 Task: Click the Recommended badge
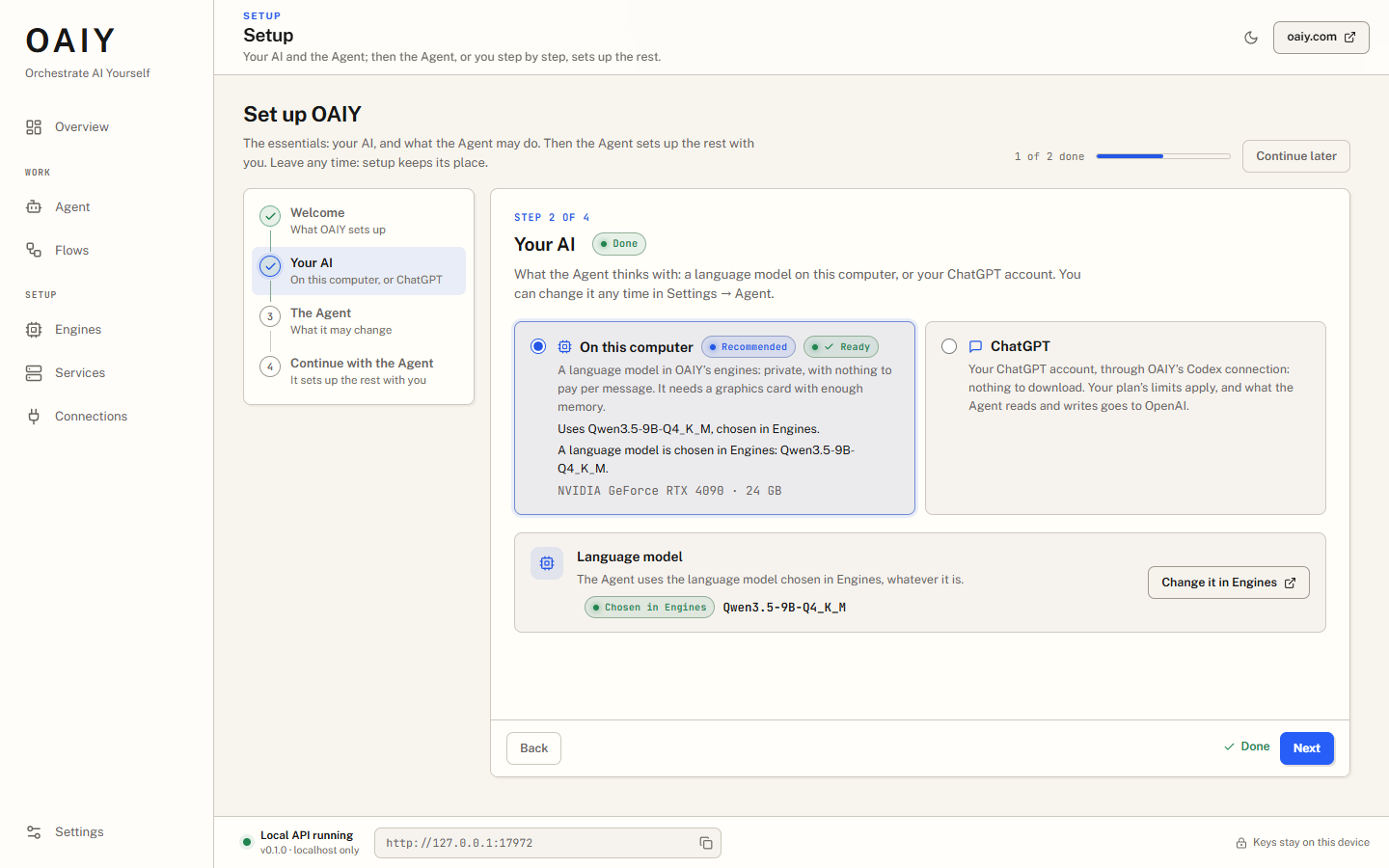coord(749,347)
